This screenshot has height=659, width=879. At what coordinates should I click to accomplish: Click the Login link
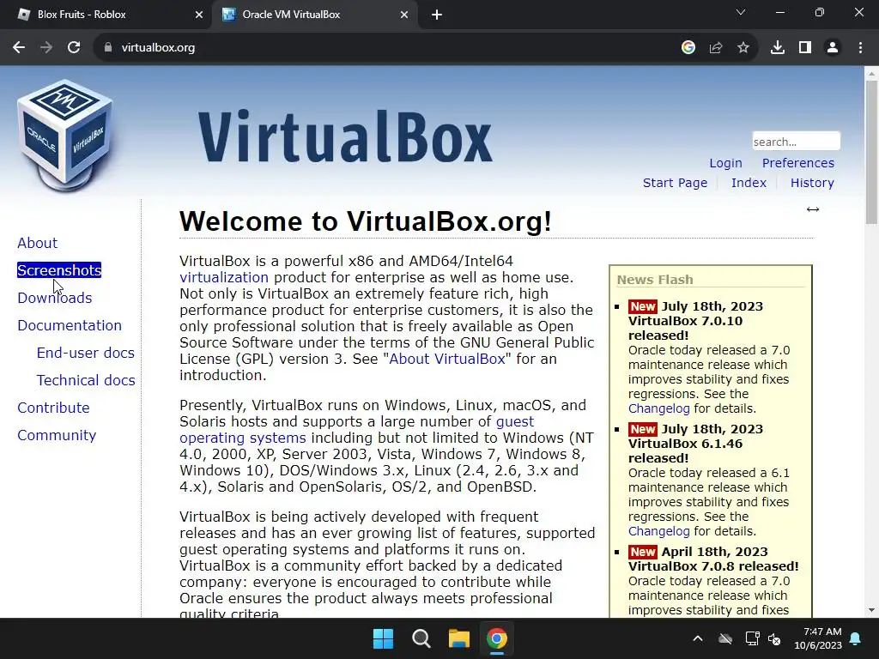(725, 163)
